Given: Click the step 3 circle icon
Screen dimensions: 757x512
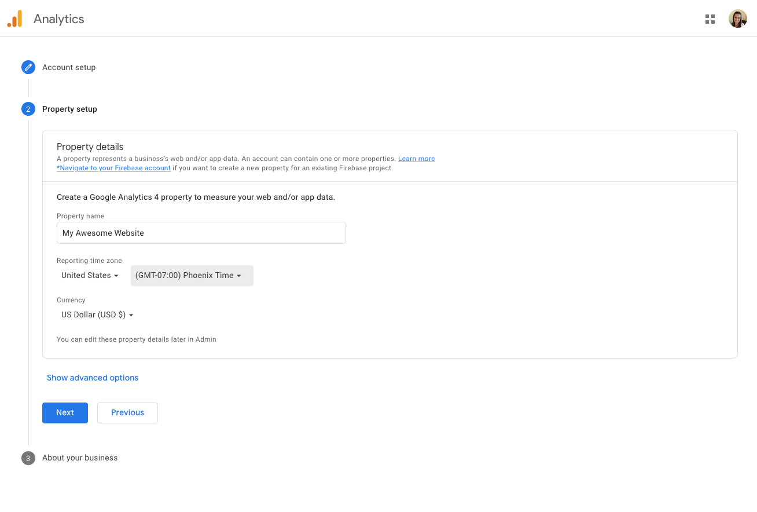Looking at the screenshot, I should tap(28, 458).
